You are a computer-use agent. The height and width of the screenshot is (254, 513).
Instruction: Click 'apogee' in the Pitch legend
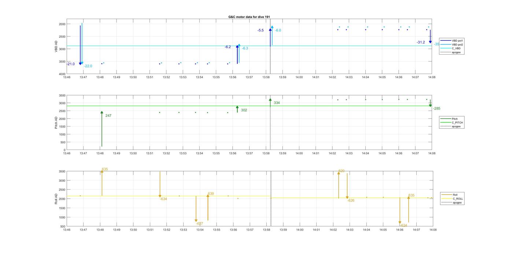[456, 126]
